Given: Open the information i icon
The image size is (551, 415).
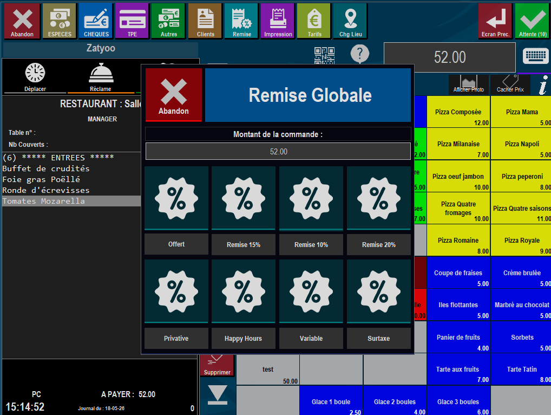Looking at the screenshot, I should [x=543, y=85].
